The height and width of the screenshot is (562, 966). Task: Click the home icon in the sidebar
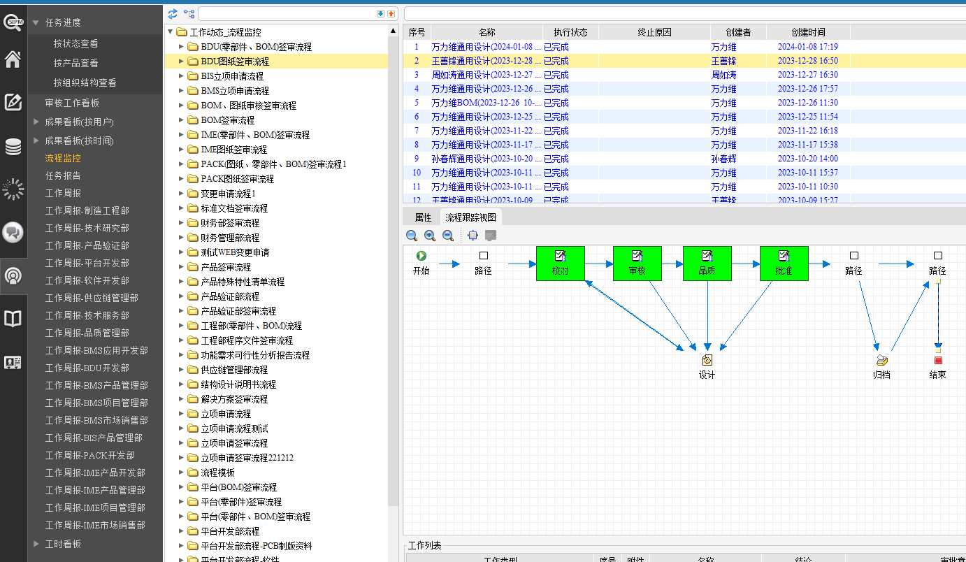(x=13, y=59)
